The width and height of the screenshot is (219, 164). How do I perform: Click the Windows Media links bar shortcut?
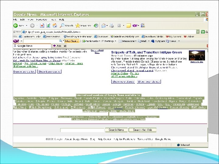point(152,36)
